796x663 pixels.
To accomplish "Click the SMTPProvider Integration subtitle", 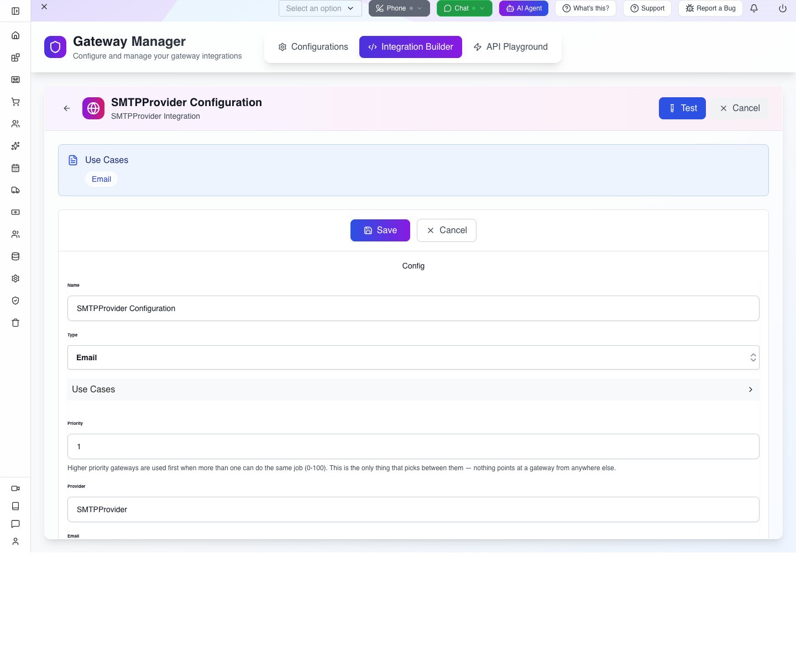I will (x=155, y=116).
